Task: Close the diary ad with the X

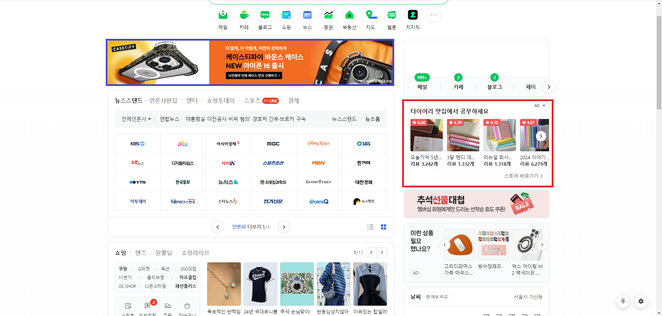Action: (x=544, y=106)
